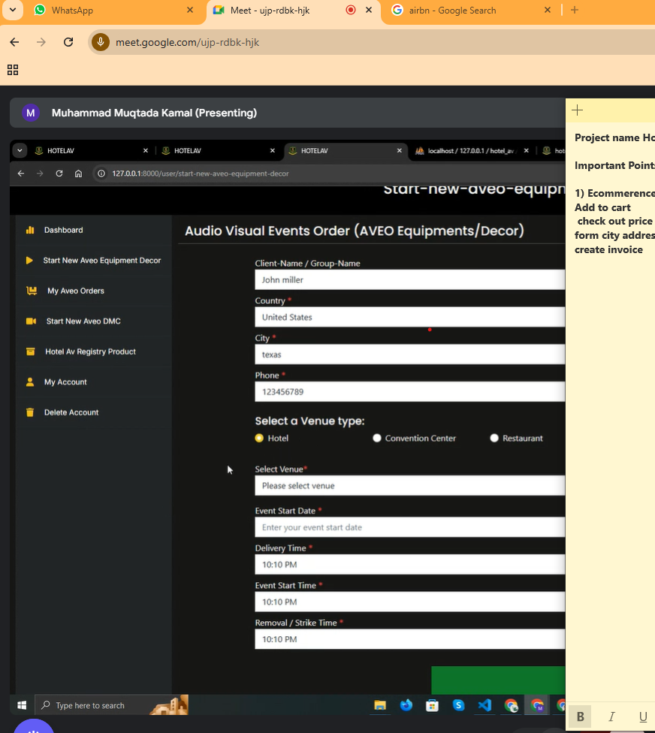Click the camera icon for Start New Aveo DMC

pos(31,321)
